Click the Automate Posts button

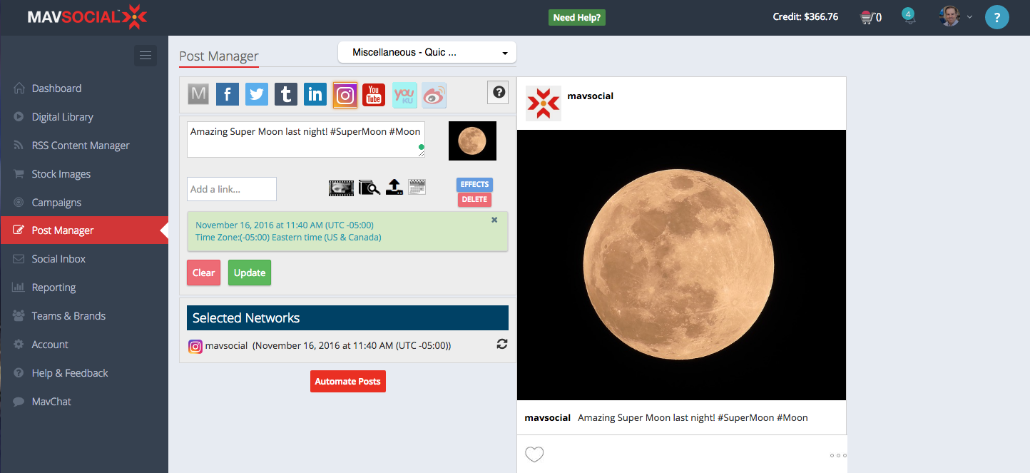click(x=348, y=381)
